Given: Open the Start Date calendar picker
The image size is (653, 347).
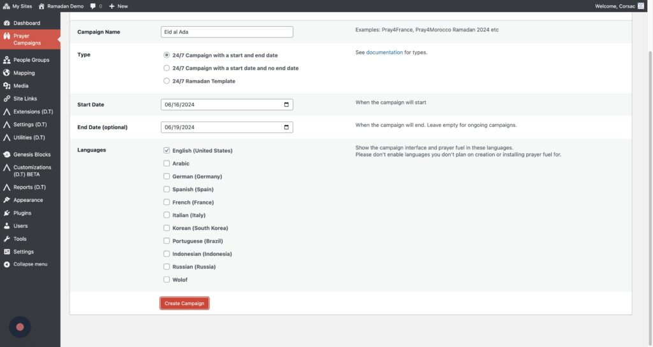Looking at the screenshot, I should 286,104.
